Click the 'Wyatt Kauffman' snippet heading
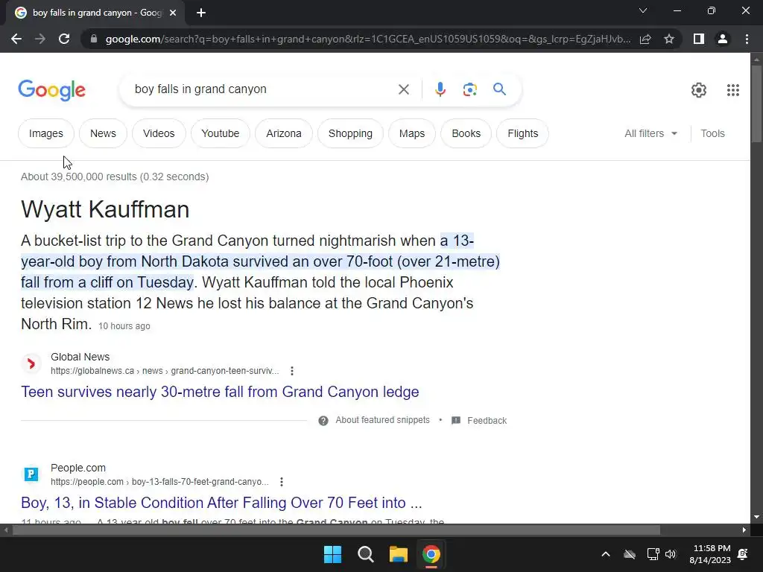Screen dimensions: 763x572 point(105,209)
